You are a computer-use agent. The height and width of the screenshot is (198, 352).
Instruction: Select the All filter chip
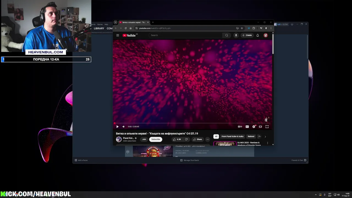[216, 136]
